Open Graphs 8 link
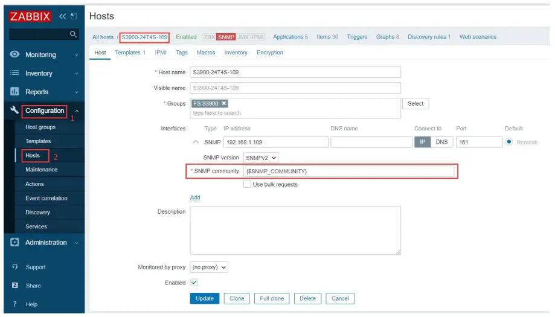Viewport: 555px width, 317px height. click(x=387, y=37)
